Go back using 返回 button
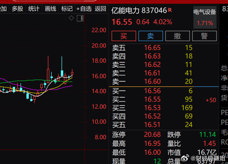228x164 pixels. (x=100, y=9)
